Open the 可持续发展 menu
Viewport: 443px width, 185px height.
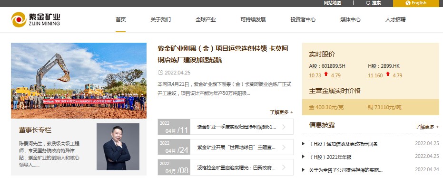click(x=253, y=20)
